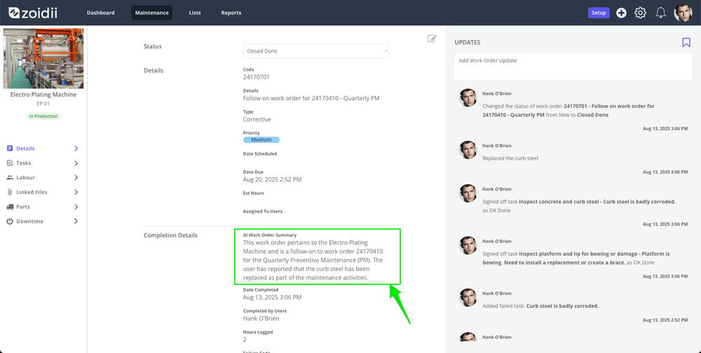The height and width of the screenshot is (353, 701).
Task: Click the Follow on work order details text
Action: pos(311,98)
